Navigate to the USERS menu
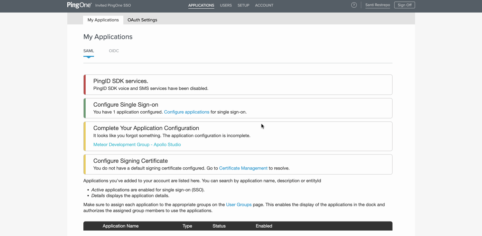The width and height of the screenshot is (482, 236). (226, 5)
